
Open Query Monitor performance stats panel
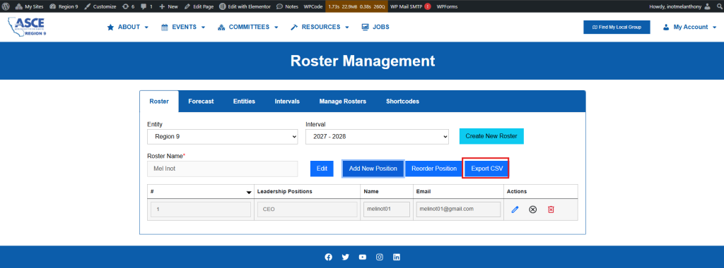[356, 6]
